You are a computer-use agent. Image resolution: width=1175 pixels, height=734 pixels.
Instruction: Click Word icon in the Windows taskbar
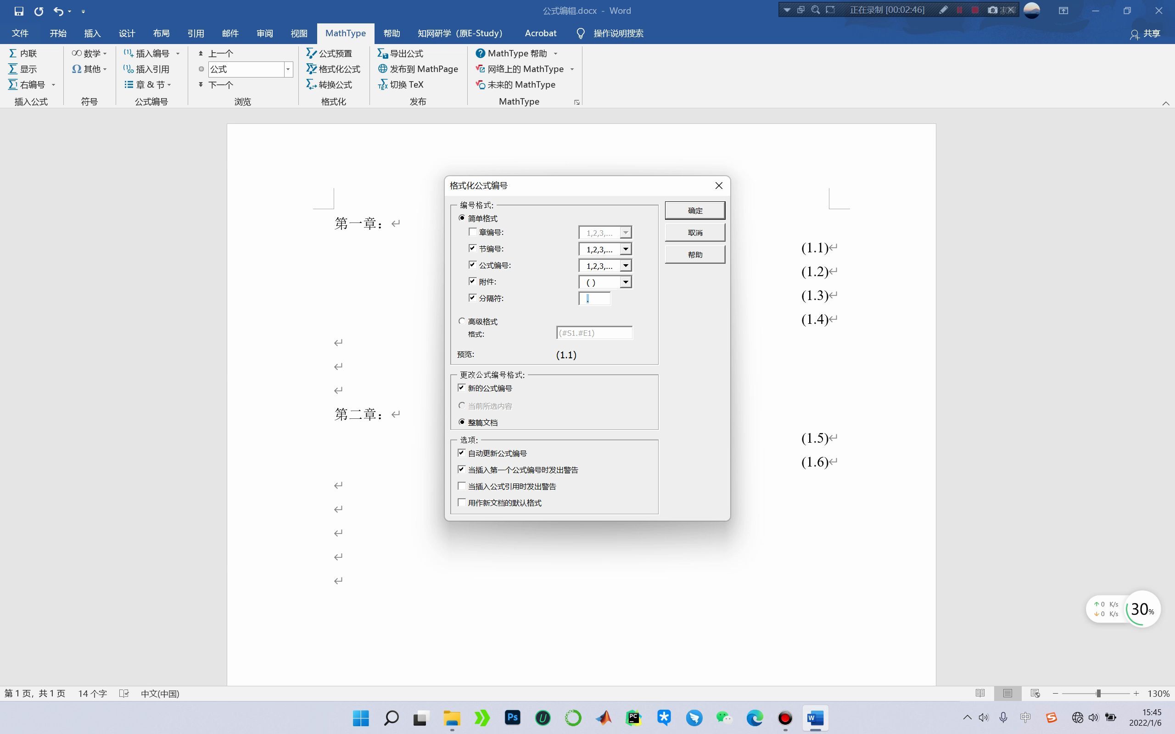point(815,717)
